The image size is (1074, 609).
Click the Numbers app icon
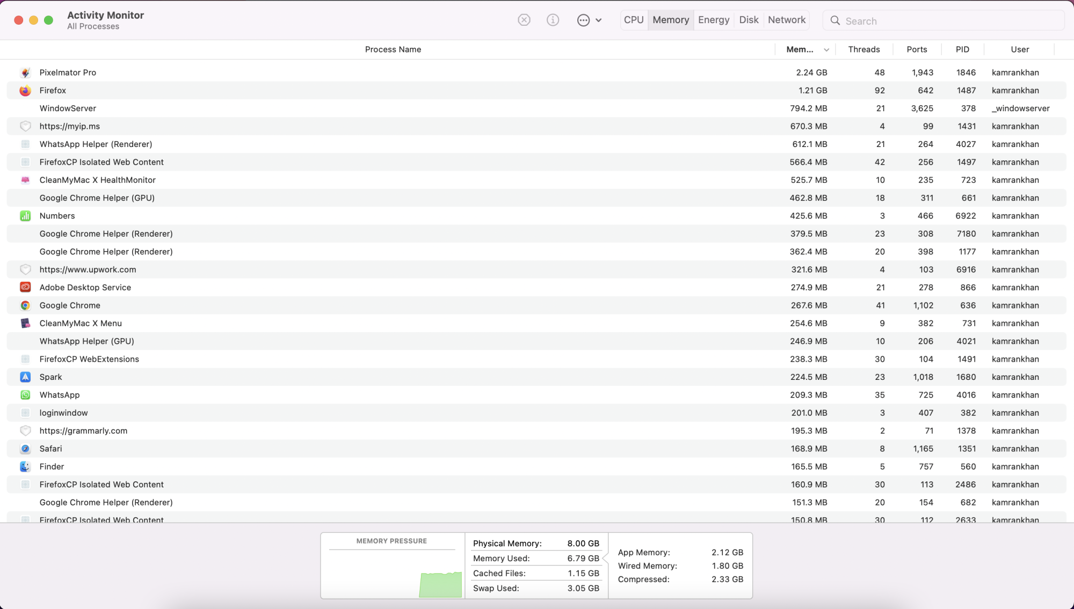25,216
